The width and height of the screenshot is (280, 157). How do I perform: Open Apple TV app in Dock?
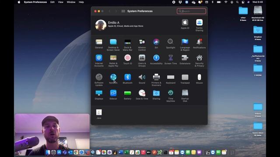(x=149, y=152)
